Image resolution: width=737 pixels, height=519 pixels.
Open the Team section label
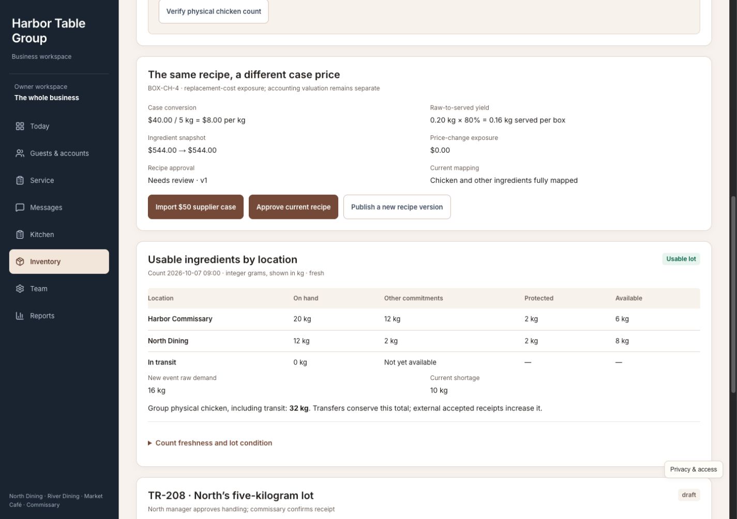click(x=39, y=289)
